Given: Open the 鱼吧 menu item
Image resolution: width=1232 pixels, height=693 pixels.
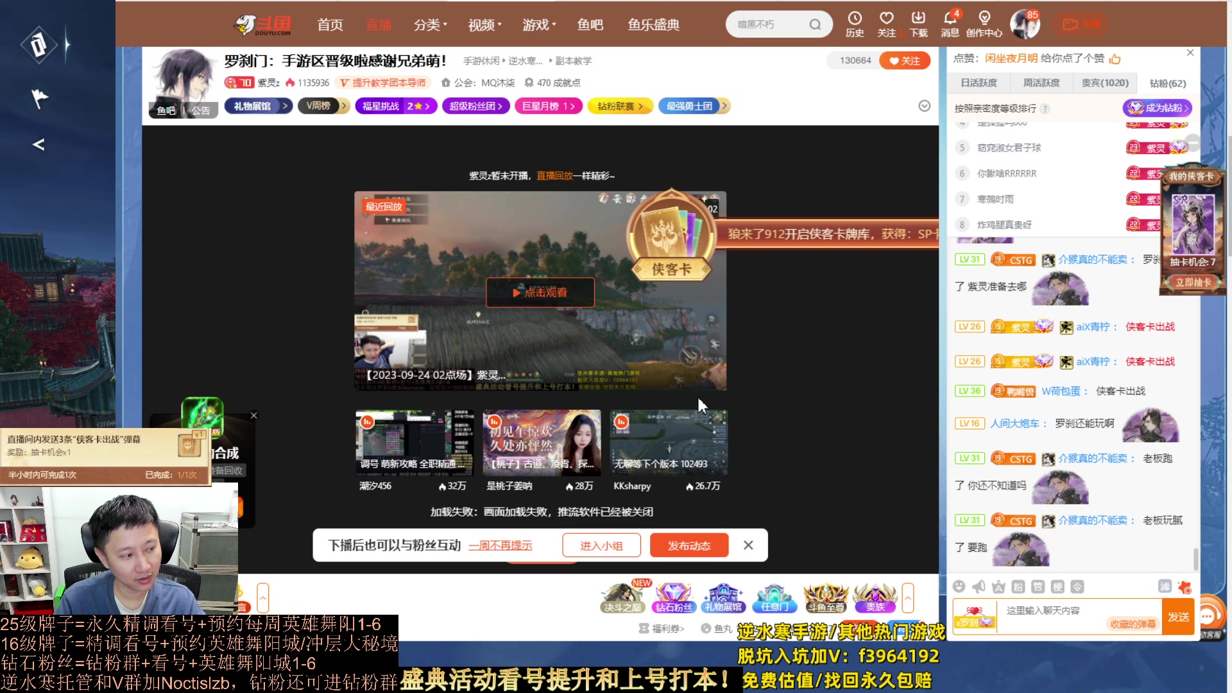Looking at the screenshot, I should coord(590,24).
